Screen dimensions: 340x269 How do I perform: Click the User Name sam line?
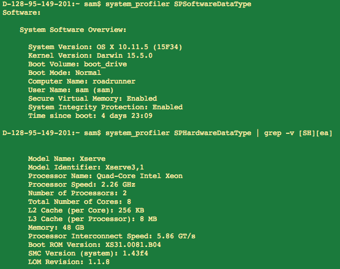click(x=70, y=90)
